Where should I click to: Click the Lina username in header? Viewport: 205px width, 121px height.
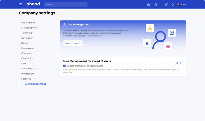184,4
